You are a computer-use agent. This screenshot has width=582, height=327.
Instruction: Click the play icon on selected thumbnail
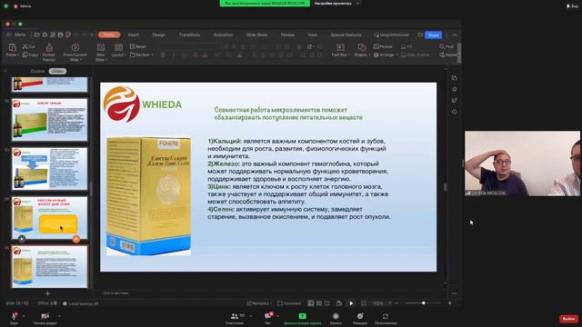pos(22,239)
